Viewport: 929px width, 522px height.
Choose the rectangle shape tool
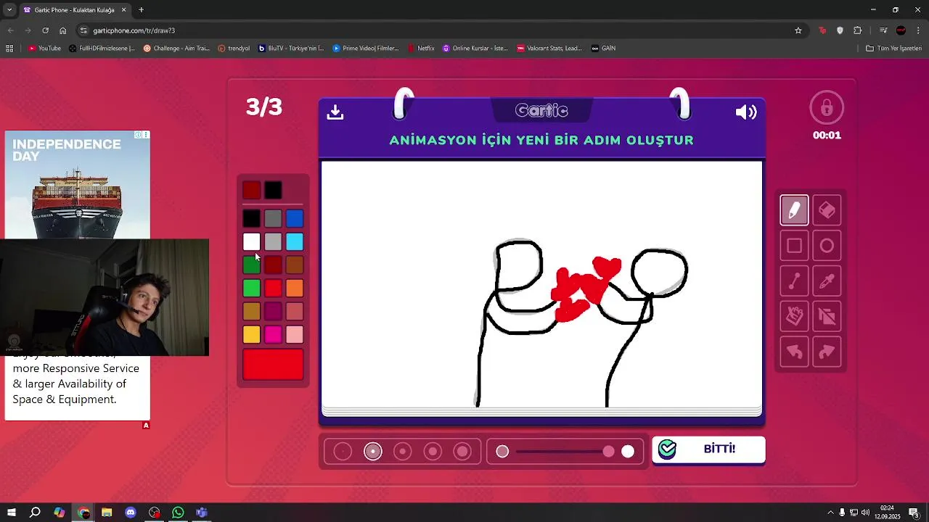pos(794,246)
